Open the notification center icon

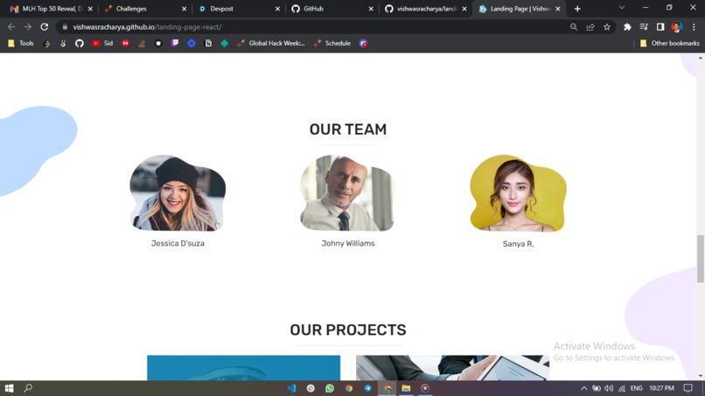click(688, 388)
